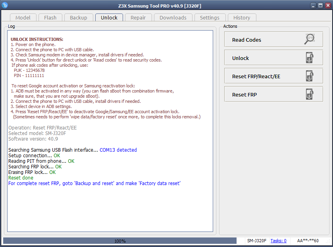Click the Reset FRP button label

(244, 95)
